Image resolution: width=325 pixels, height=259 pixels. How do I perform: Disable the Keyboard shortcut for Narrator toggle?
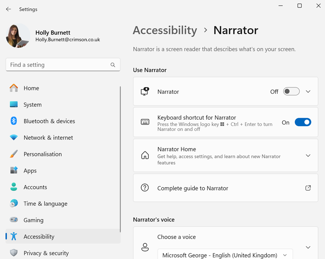pos(303,122)
